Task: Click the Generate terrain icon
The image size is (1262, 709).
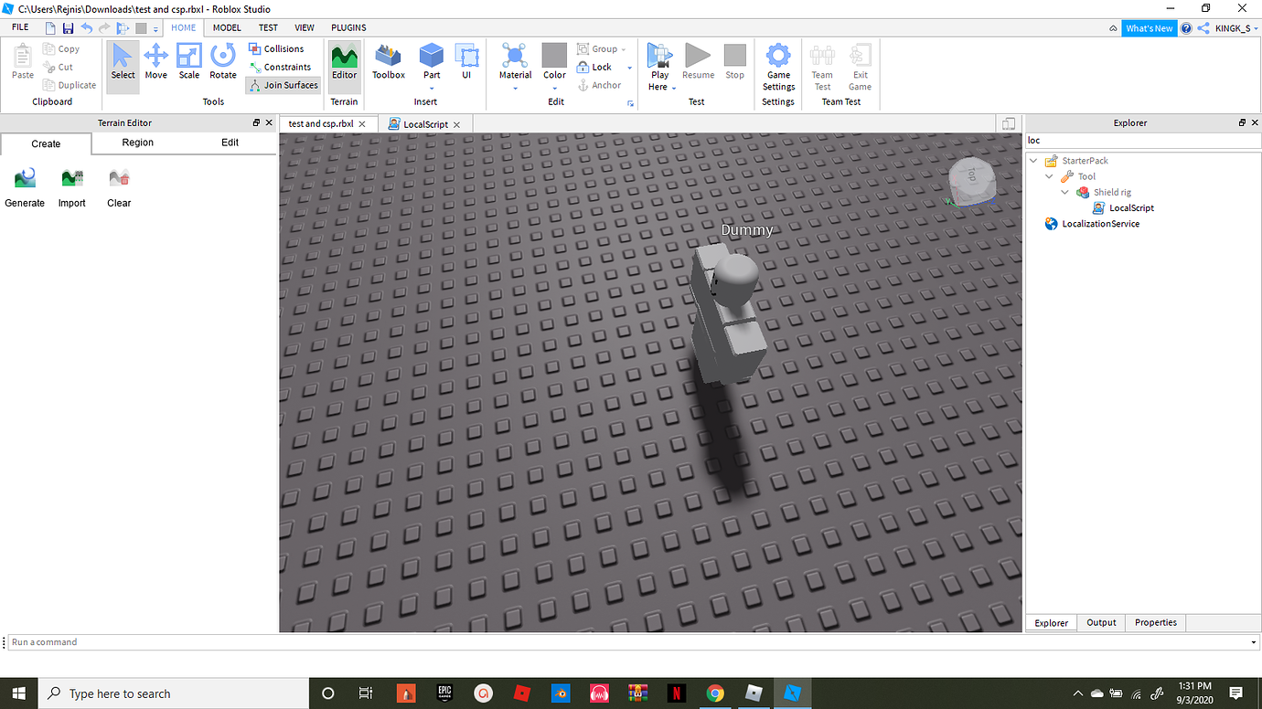Action: (25, 177)
